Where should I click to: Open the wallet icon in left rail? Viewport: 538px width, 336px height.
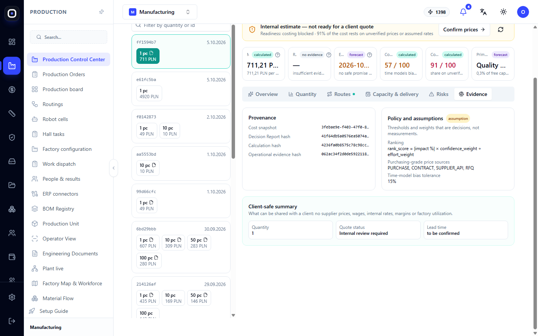point(12,257)
